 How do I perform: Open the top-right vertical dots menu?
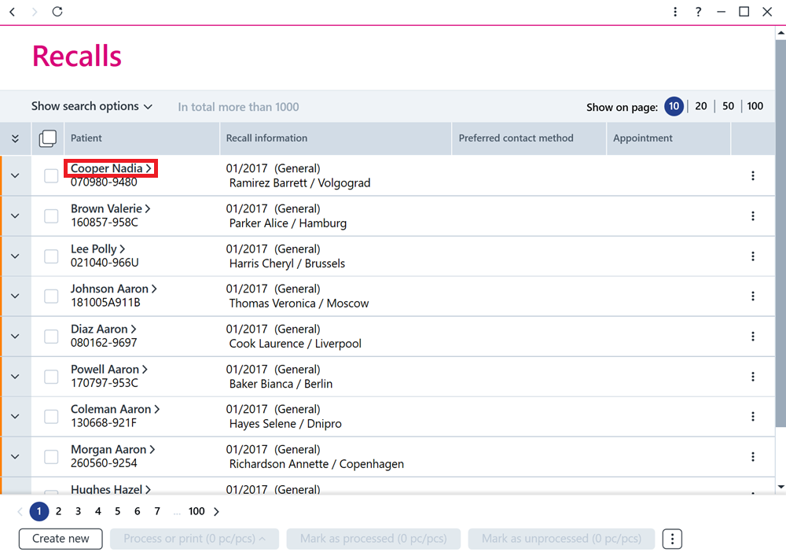coord(675,12)
